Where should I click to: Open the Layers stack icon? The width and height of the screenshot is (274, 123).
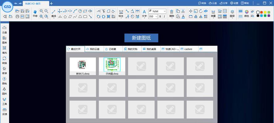pos(232,12)
